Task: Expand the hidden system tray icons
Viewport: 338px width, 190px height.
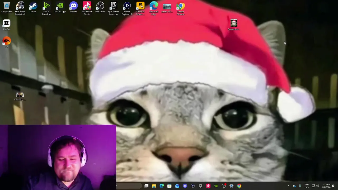Action: pyautogui.click(x=289, y=186)
